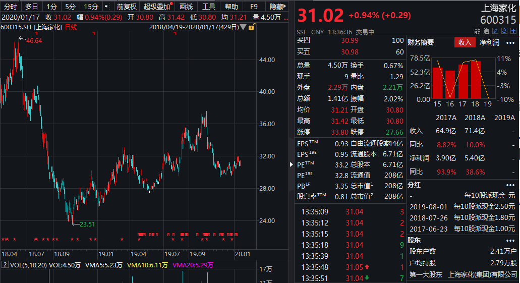
Task: Click the 通 stock connect marker
Action: (x=486, y=31)
